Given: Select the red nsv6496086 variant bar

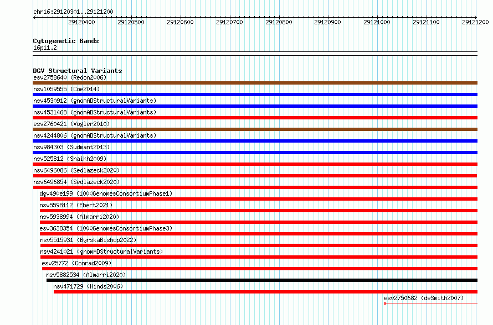Looking at the screenshot, I should [255, 176].
